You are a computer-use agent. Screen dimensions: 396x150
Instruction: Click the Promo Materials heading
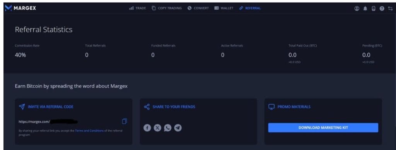point(294,107)
